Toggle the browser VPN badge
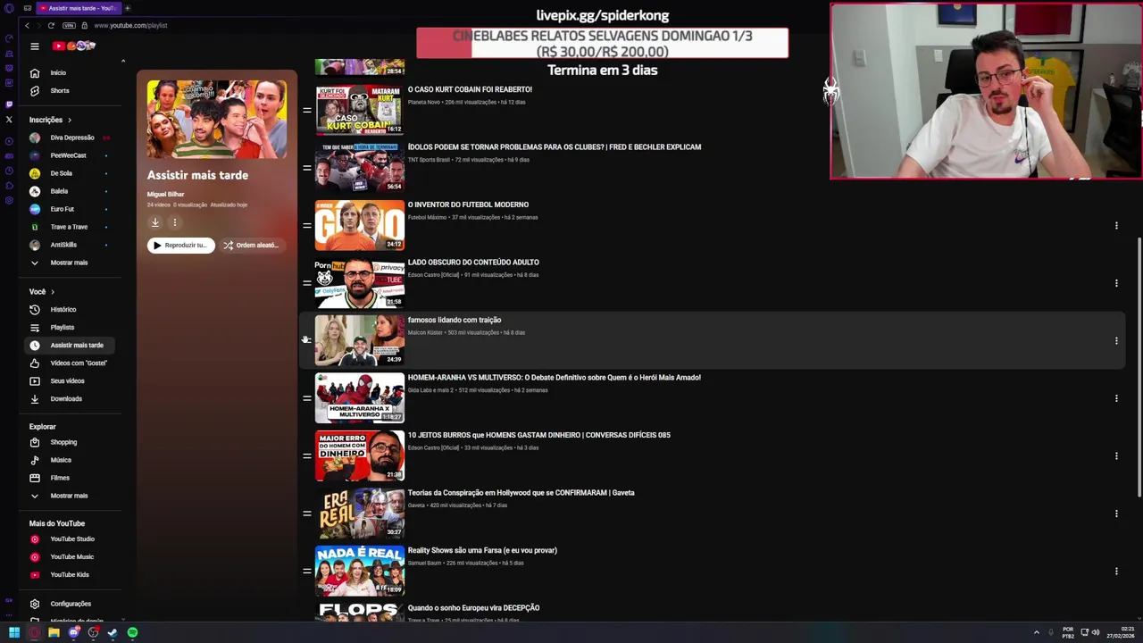 tap(69, 25)
